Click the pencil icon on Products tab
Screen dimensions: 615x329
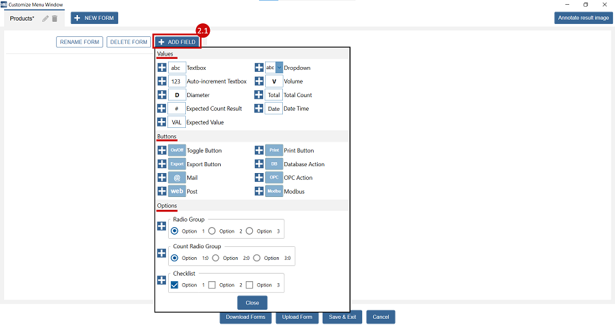[x=45, y=18]
